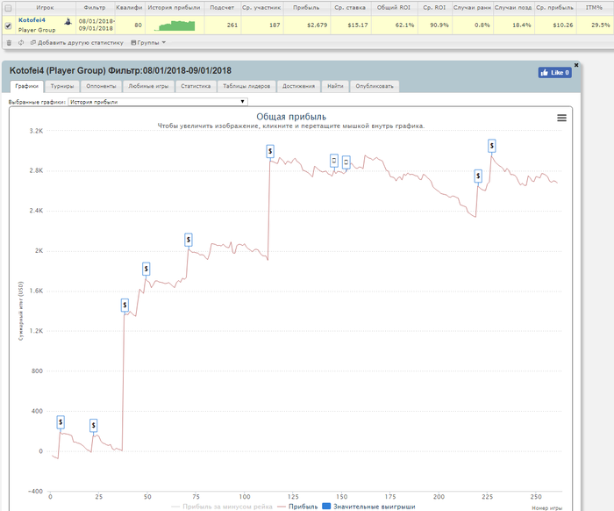Sort by the Ср. участник column header
614x511 pixels.
click(261, 7)
